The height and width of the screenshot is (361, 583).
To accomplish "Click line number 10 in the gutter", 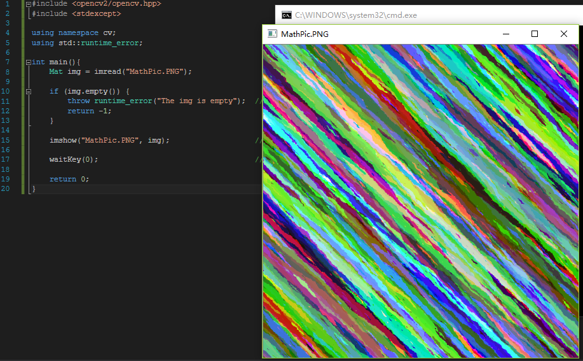I will click(5, 92).
